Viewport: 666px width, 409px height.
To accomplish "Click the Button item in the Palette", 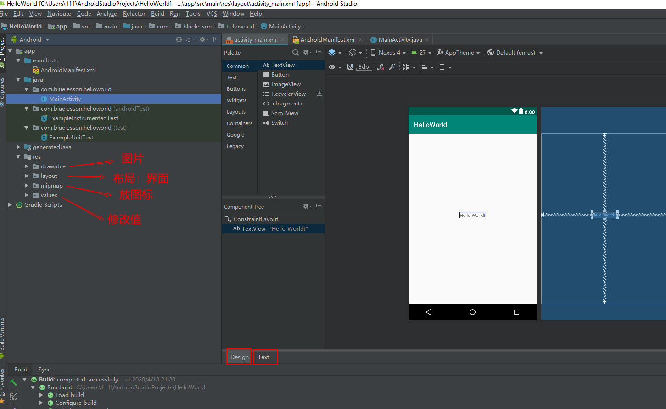I will [x=280, y=75].
